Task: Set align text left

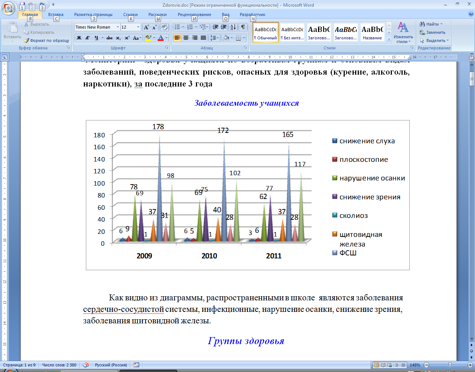Action: [177, 38]
